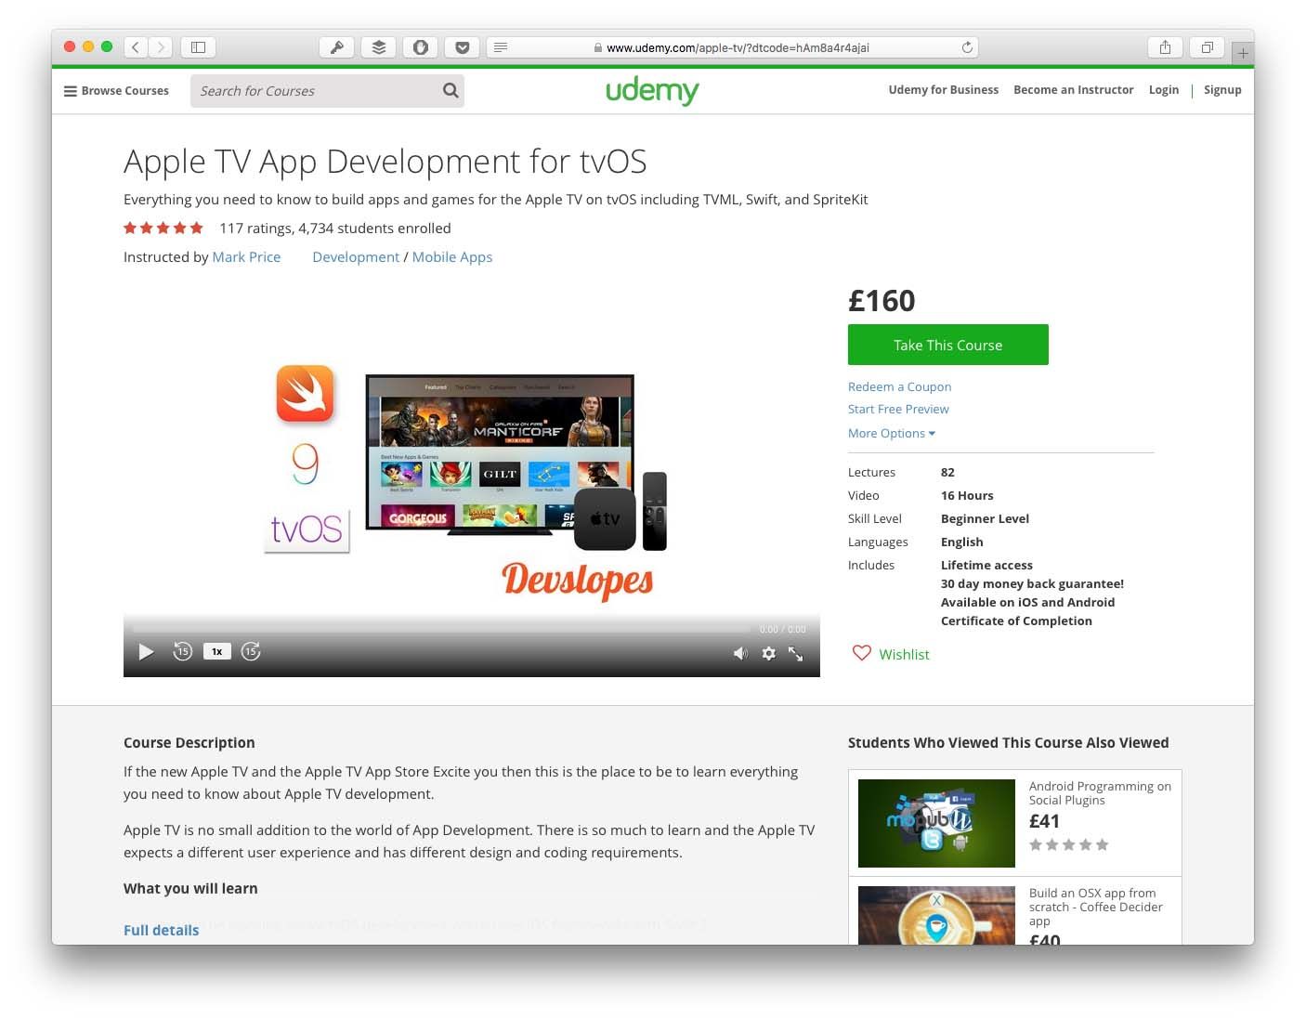1306x1019 pixels.
Task: Skip the video forward 15 seconds
Action: (x=250, y=651)
